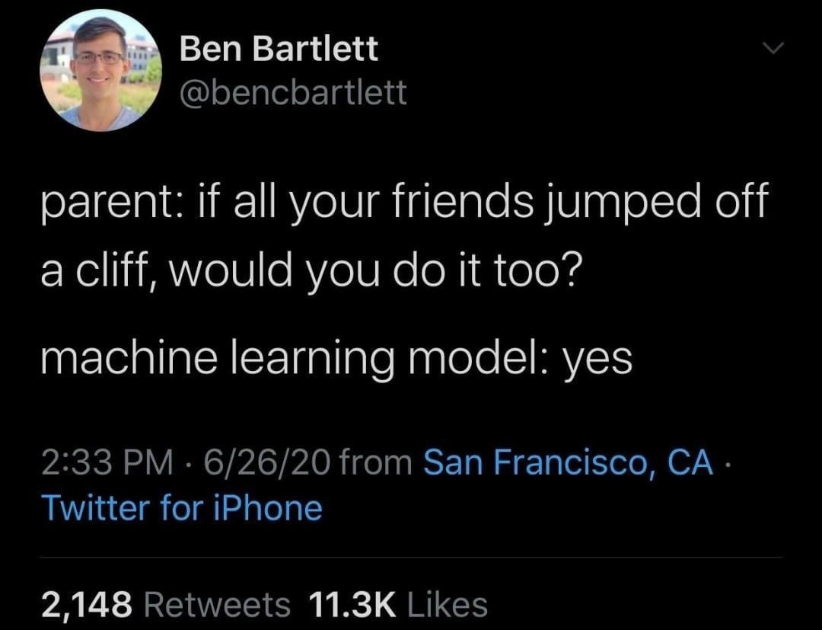822x630 pixels.
Task: Open the @bencbartlett handle
Action: point(293,93)
